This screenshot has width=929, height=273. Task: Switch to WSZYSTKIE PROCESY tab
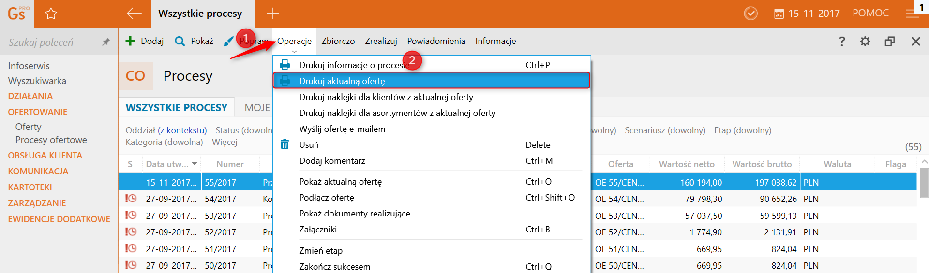coord(177,107)
